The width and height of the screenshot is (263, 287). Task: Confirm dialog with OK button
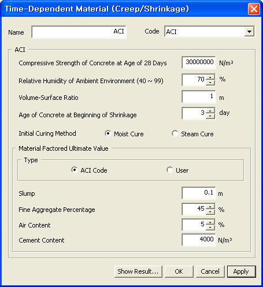coord(179,271)
